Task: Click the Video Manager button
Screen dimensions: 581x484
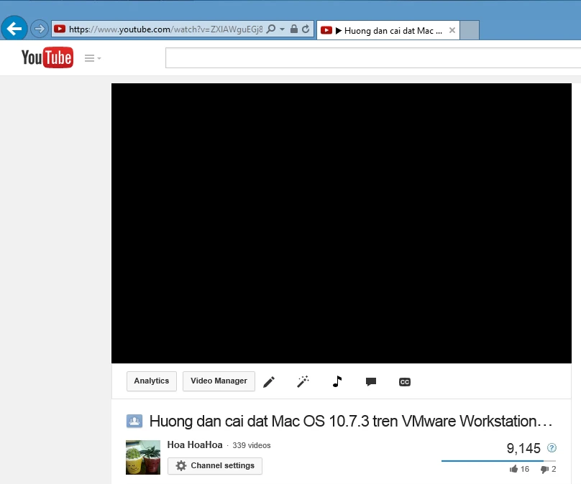Action: pyautogui.click(x=219, y=381)
